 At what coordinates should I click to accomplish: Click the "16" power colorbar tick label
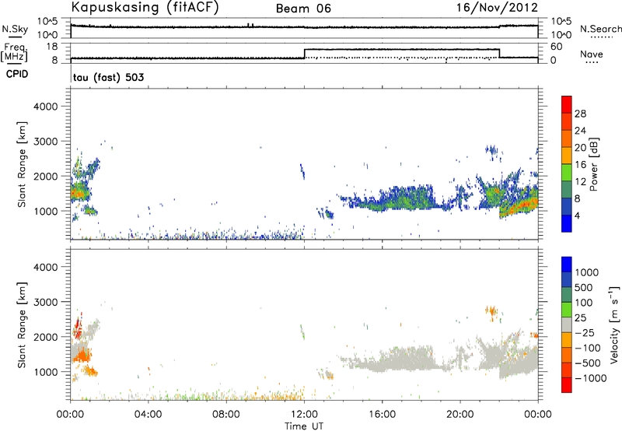[580, 165]
